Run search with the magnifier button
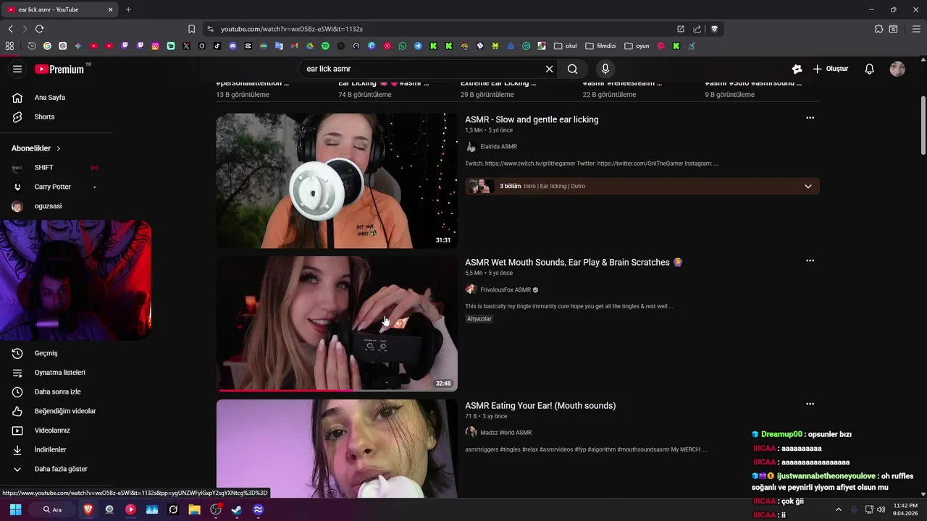This screenshot has height=521, width=927. point(572,69)
